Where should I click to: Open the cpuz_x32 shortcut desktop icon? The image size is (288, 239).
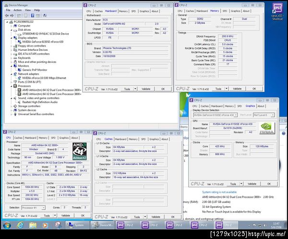[x=277, y=12]
